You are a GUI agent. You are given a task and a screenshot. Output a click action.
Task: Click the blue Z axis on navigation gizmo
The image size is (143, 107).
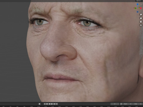tap(138, 4)
